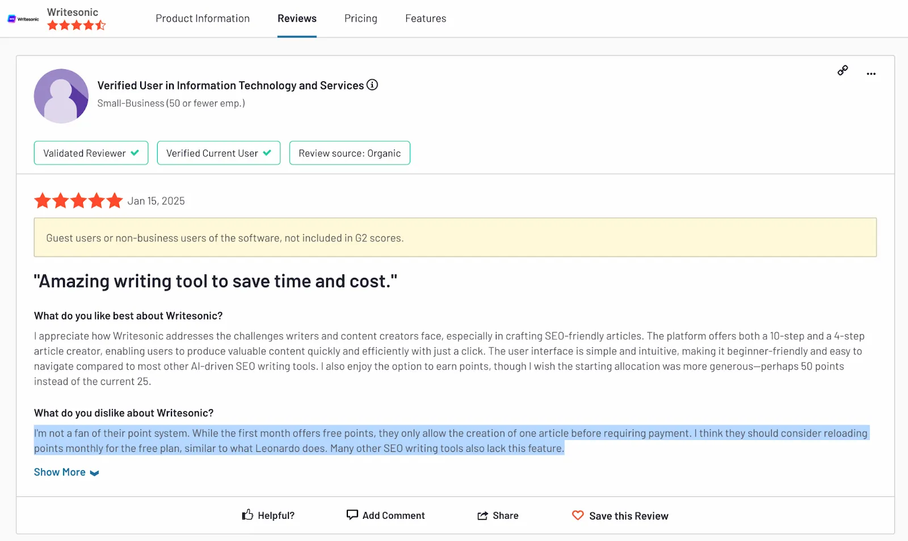Screen dimensions: 908x541
Task: Open the Pricing tab
Action: (360, 18)
